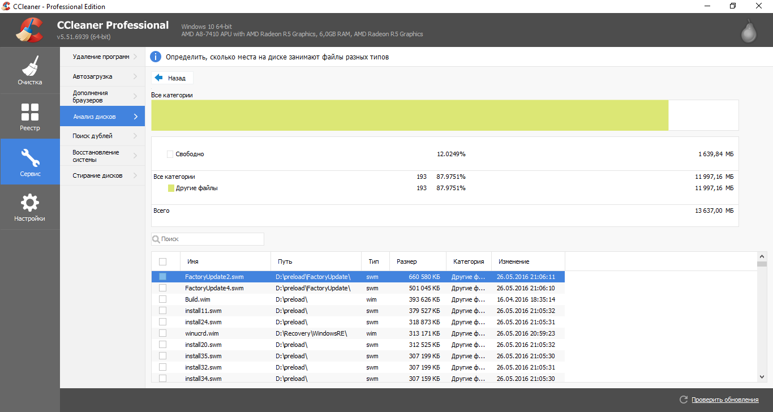This screenshot has width=773, height=412.
Task: Click the pear icon in header
Action: [x=749, y=32]
